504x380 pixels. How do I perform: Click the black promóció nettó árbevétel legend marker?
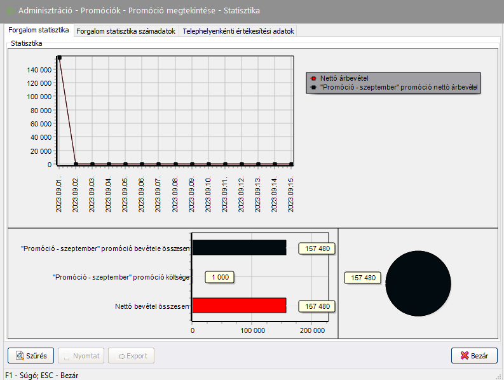313,86
